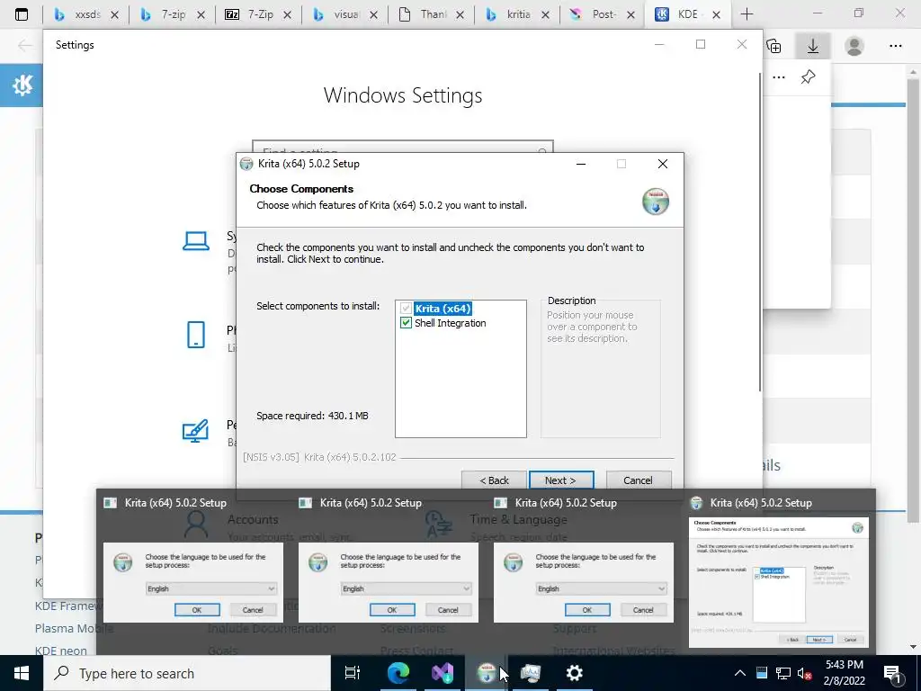The height and width of the screenshot is (691, 921).
Task: Open Time & Language icon in Settings
Action: pyautogui.click(x=438, y=525)
